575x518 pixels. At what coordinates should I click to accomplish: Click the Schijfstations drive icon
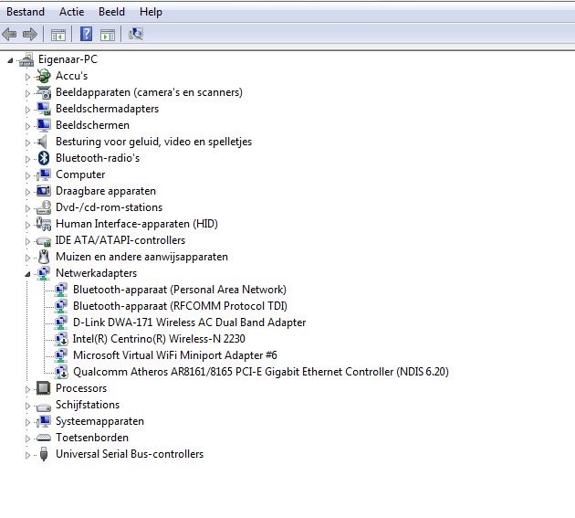(44, 406)
